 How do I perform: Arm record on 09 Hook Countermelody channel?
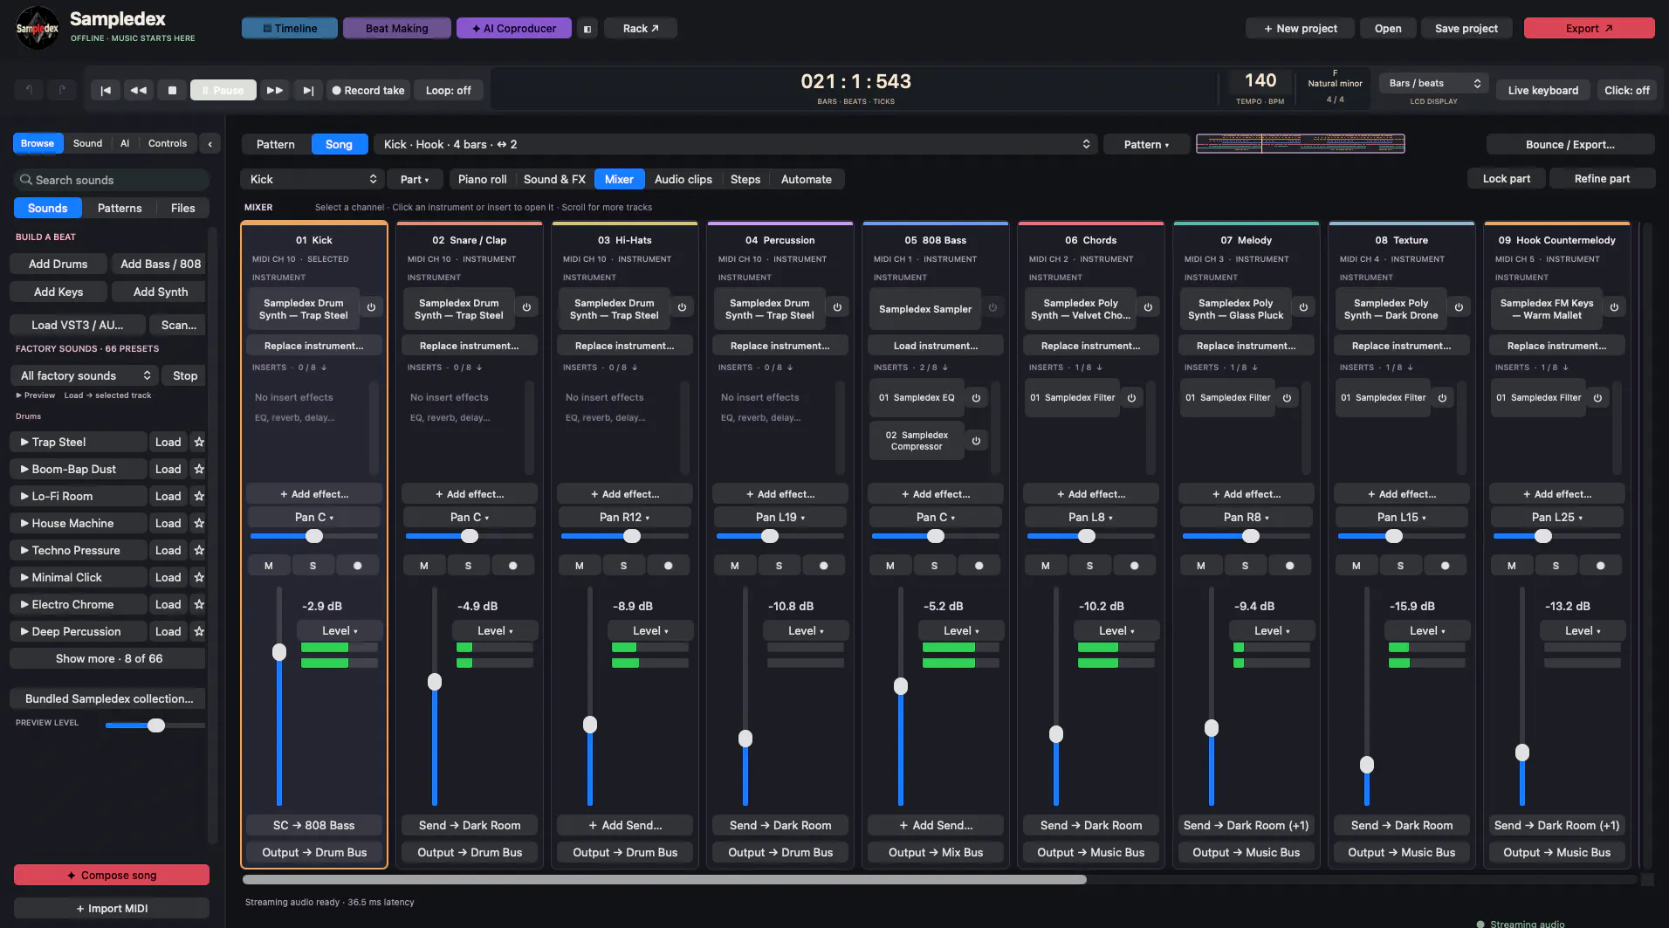[1601, 566]
